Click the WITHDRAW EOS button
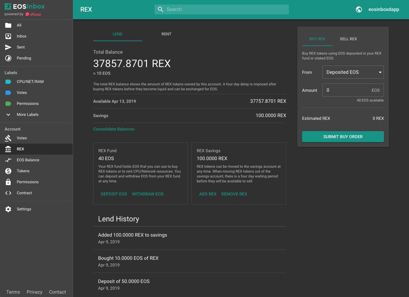The width and height of the screenshot is (409, 297). tap(148, 194)
